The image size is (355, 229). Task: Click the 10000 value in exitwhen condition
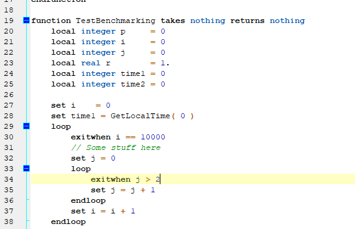point(153,137)
